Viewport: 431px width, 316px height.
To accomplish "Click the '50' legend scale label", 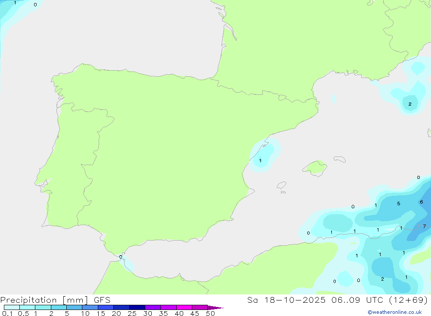I will point(210,313).
